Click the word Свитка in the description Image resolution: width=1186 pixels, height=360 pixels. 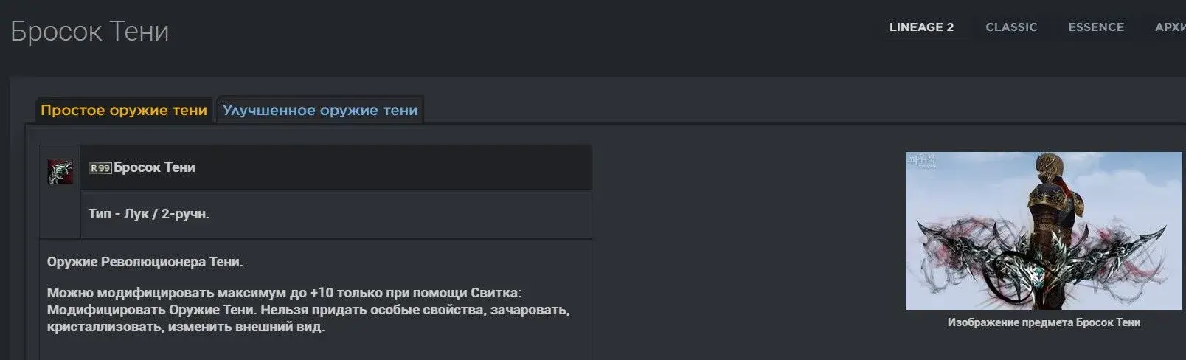498,293
